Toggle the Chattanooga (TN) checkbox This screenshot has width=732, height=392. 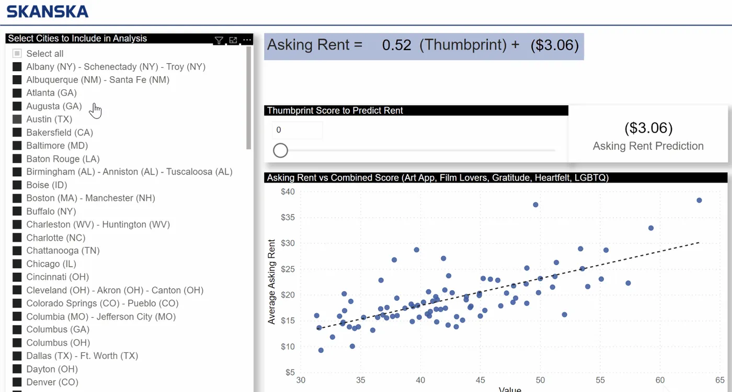[17, 251]
